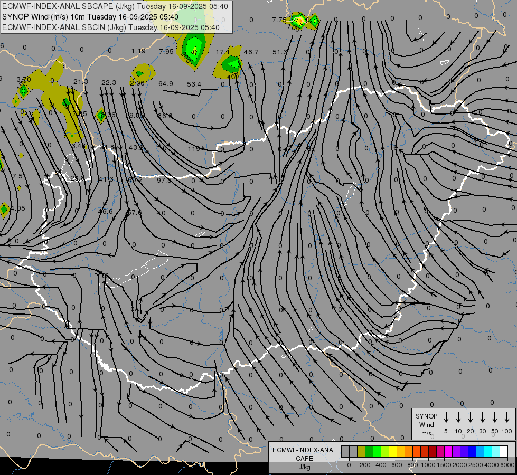Click the 30 m/s wind arrow in legend
This screenshot has width=517, height=475.
(x=483, y=417)
